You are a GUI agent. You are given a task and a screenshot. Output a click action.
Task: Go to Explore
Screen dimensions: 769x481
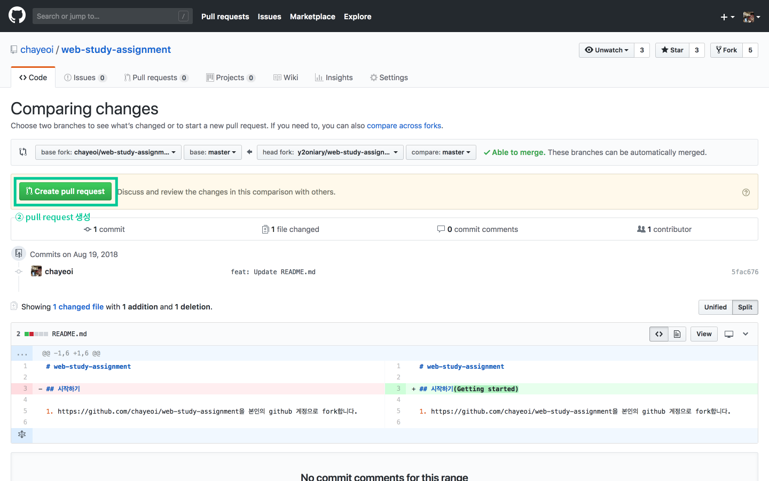click(357, 17)
